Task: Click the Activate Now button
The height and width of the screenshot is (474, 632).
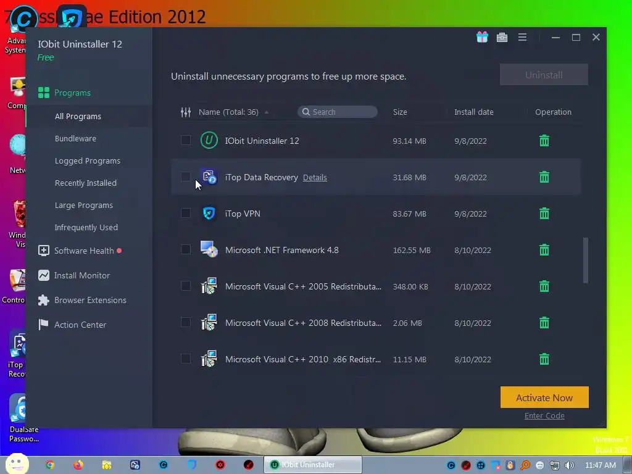Action: (544, 397)
